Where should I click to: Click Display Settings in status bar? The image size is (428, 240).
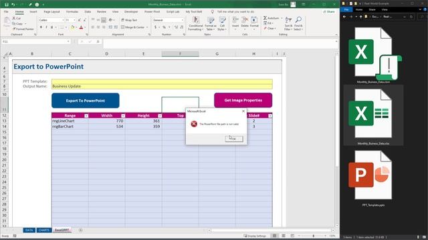pyautogui.click(x=255, y=235)
